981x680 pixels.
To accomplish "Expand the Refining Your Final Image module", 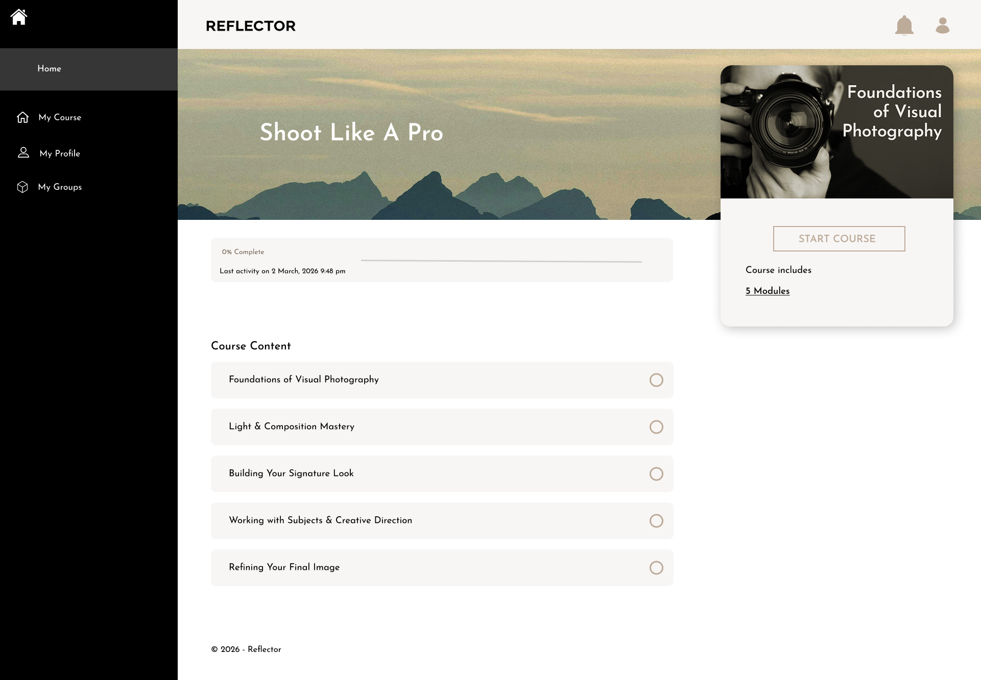I will coord(284,567).
